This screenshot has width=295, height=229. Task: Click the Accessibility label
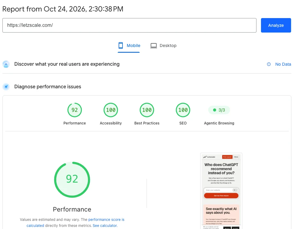pyautogui.click(x=111, y=123)
